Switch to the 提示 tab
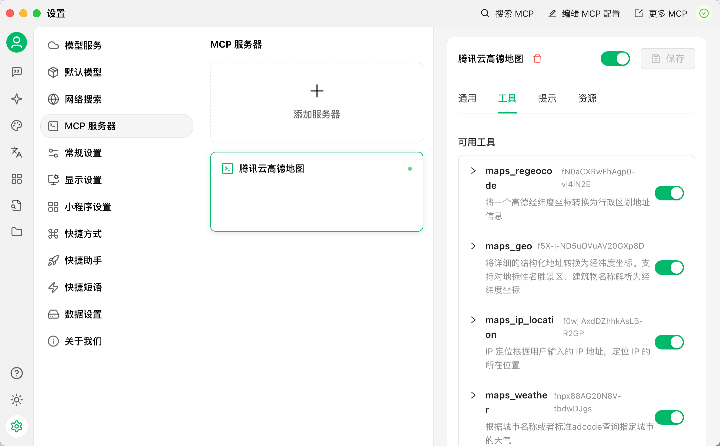This screenshot has height=446, width=720. coord(547,98)
